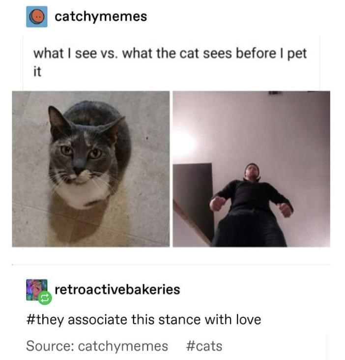
Task: Open the retroactivebakeries profile avatar
Action: [x=37, y=290]
